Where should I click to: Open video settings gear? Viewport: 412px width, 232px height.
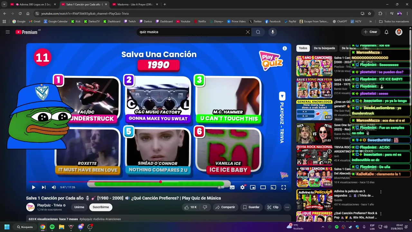[243, 187]
